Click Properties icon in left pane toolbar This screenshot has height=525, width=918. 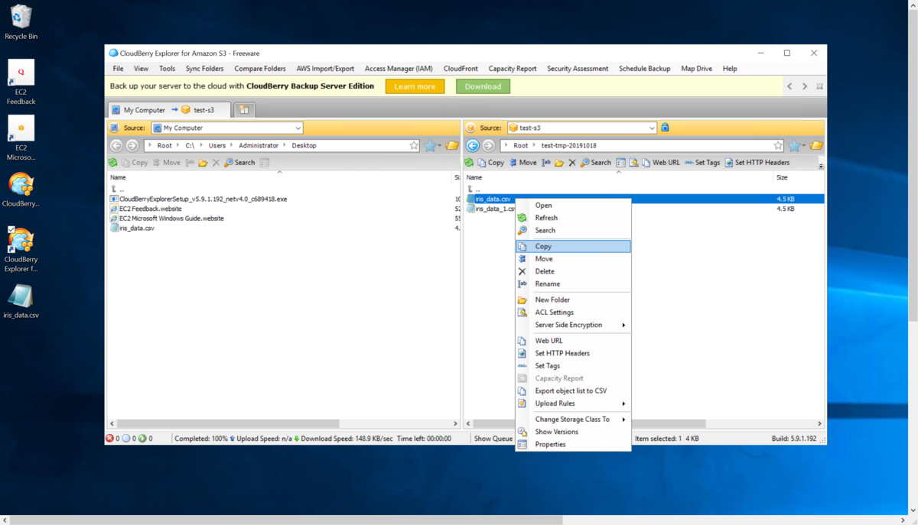click(265, 163)
